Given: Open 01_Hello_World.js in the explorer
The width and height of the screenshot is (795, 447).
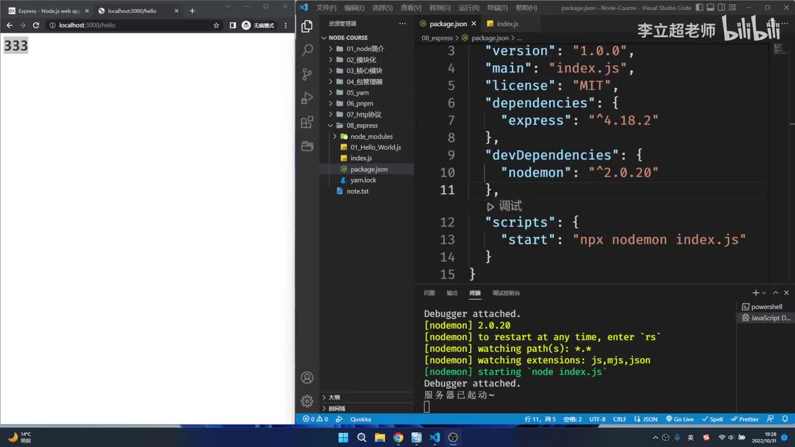Looking at the screenshot, I should point(376,147).
